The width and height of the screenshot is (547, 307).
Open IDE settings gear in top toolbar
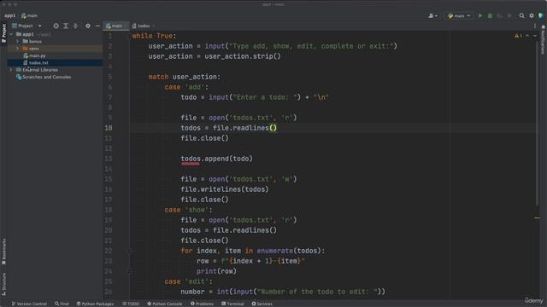[x=532, y=15]
